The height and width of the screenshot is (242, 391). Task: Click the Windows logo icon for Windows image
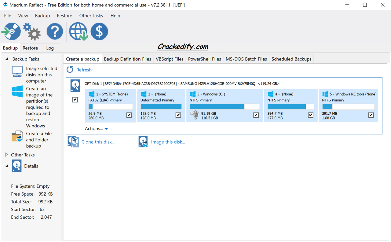pyautogui.click(x=17, y=91)
